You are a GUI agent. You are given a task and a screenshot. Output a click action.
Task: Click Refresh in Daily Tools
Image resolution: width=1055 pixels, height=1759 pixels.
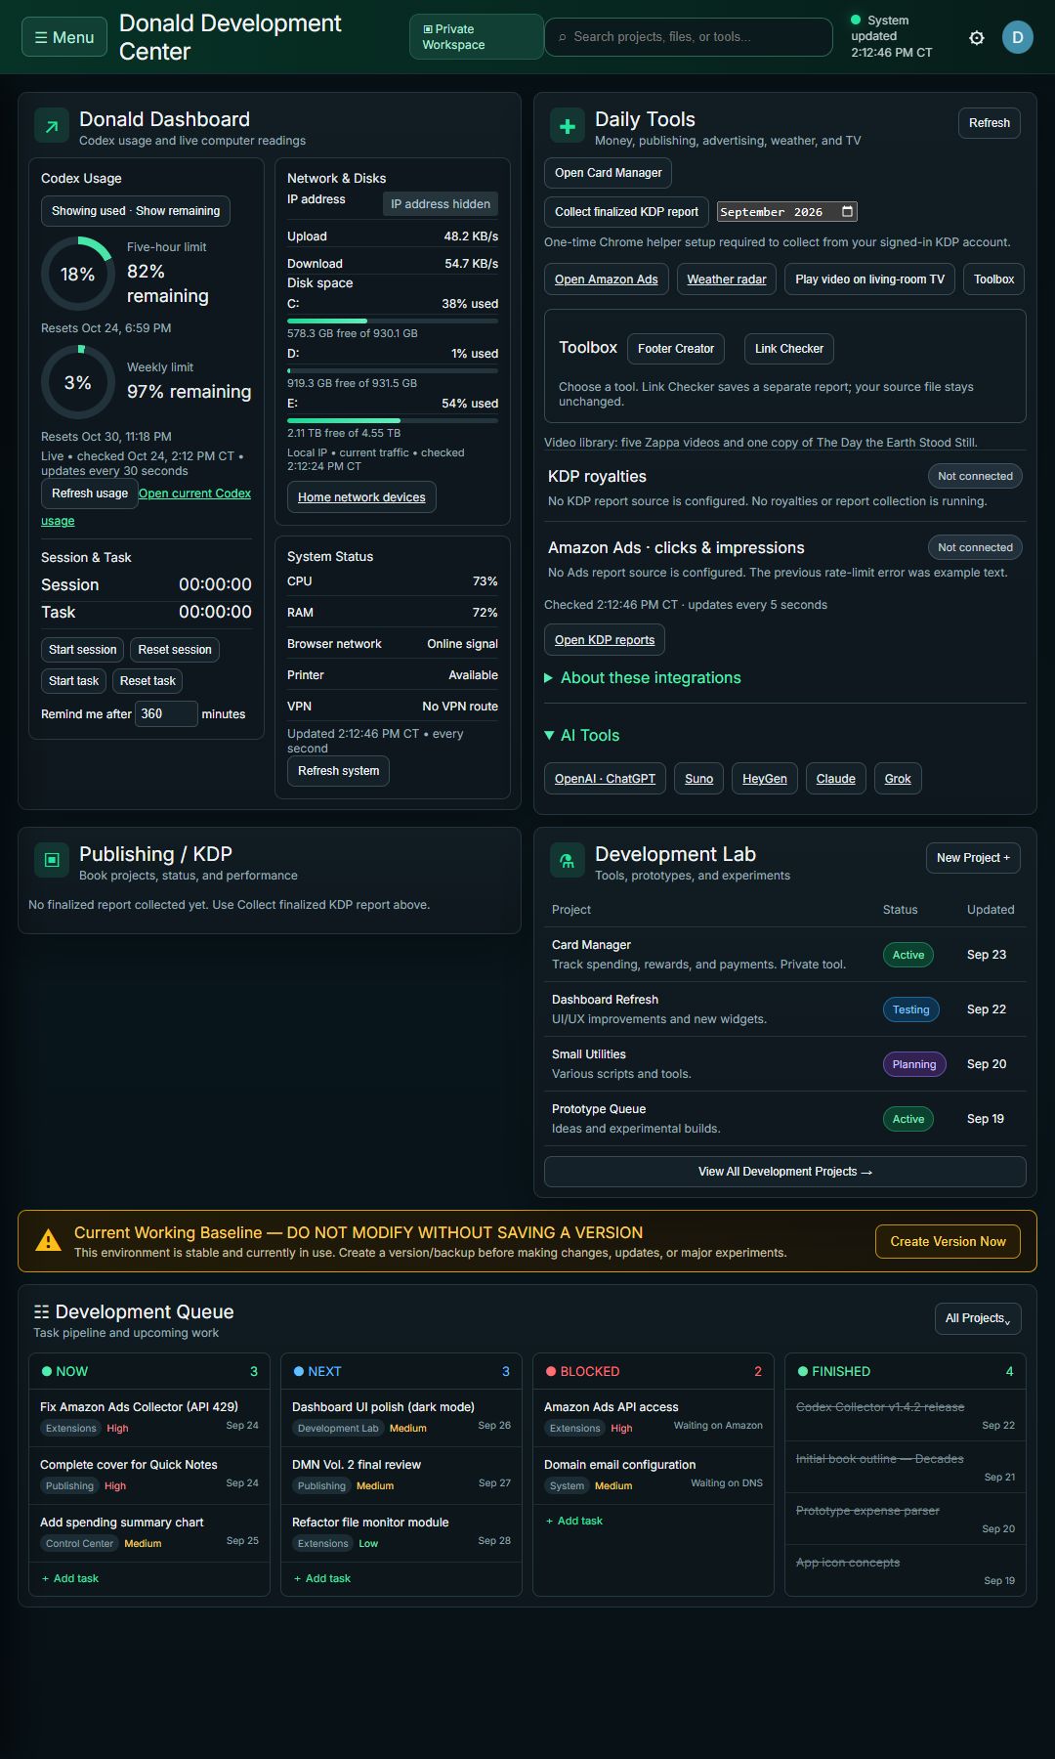(x=990, y=122)
